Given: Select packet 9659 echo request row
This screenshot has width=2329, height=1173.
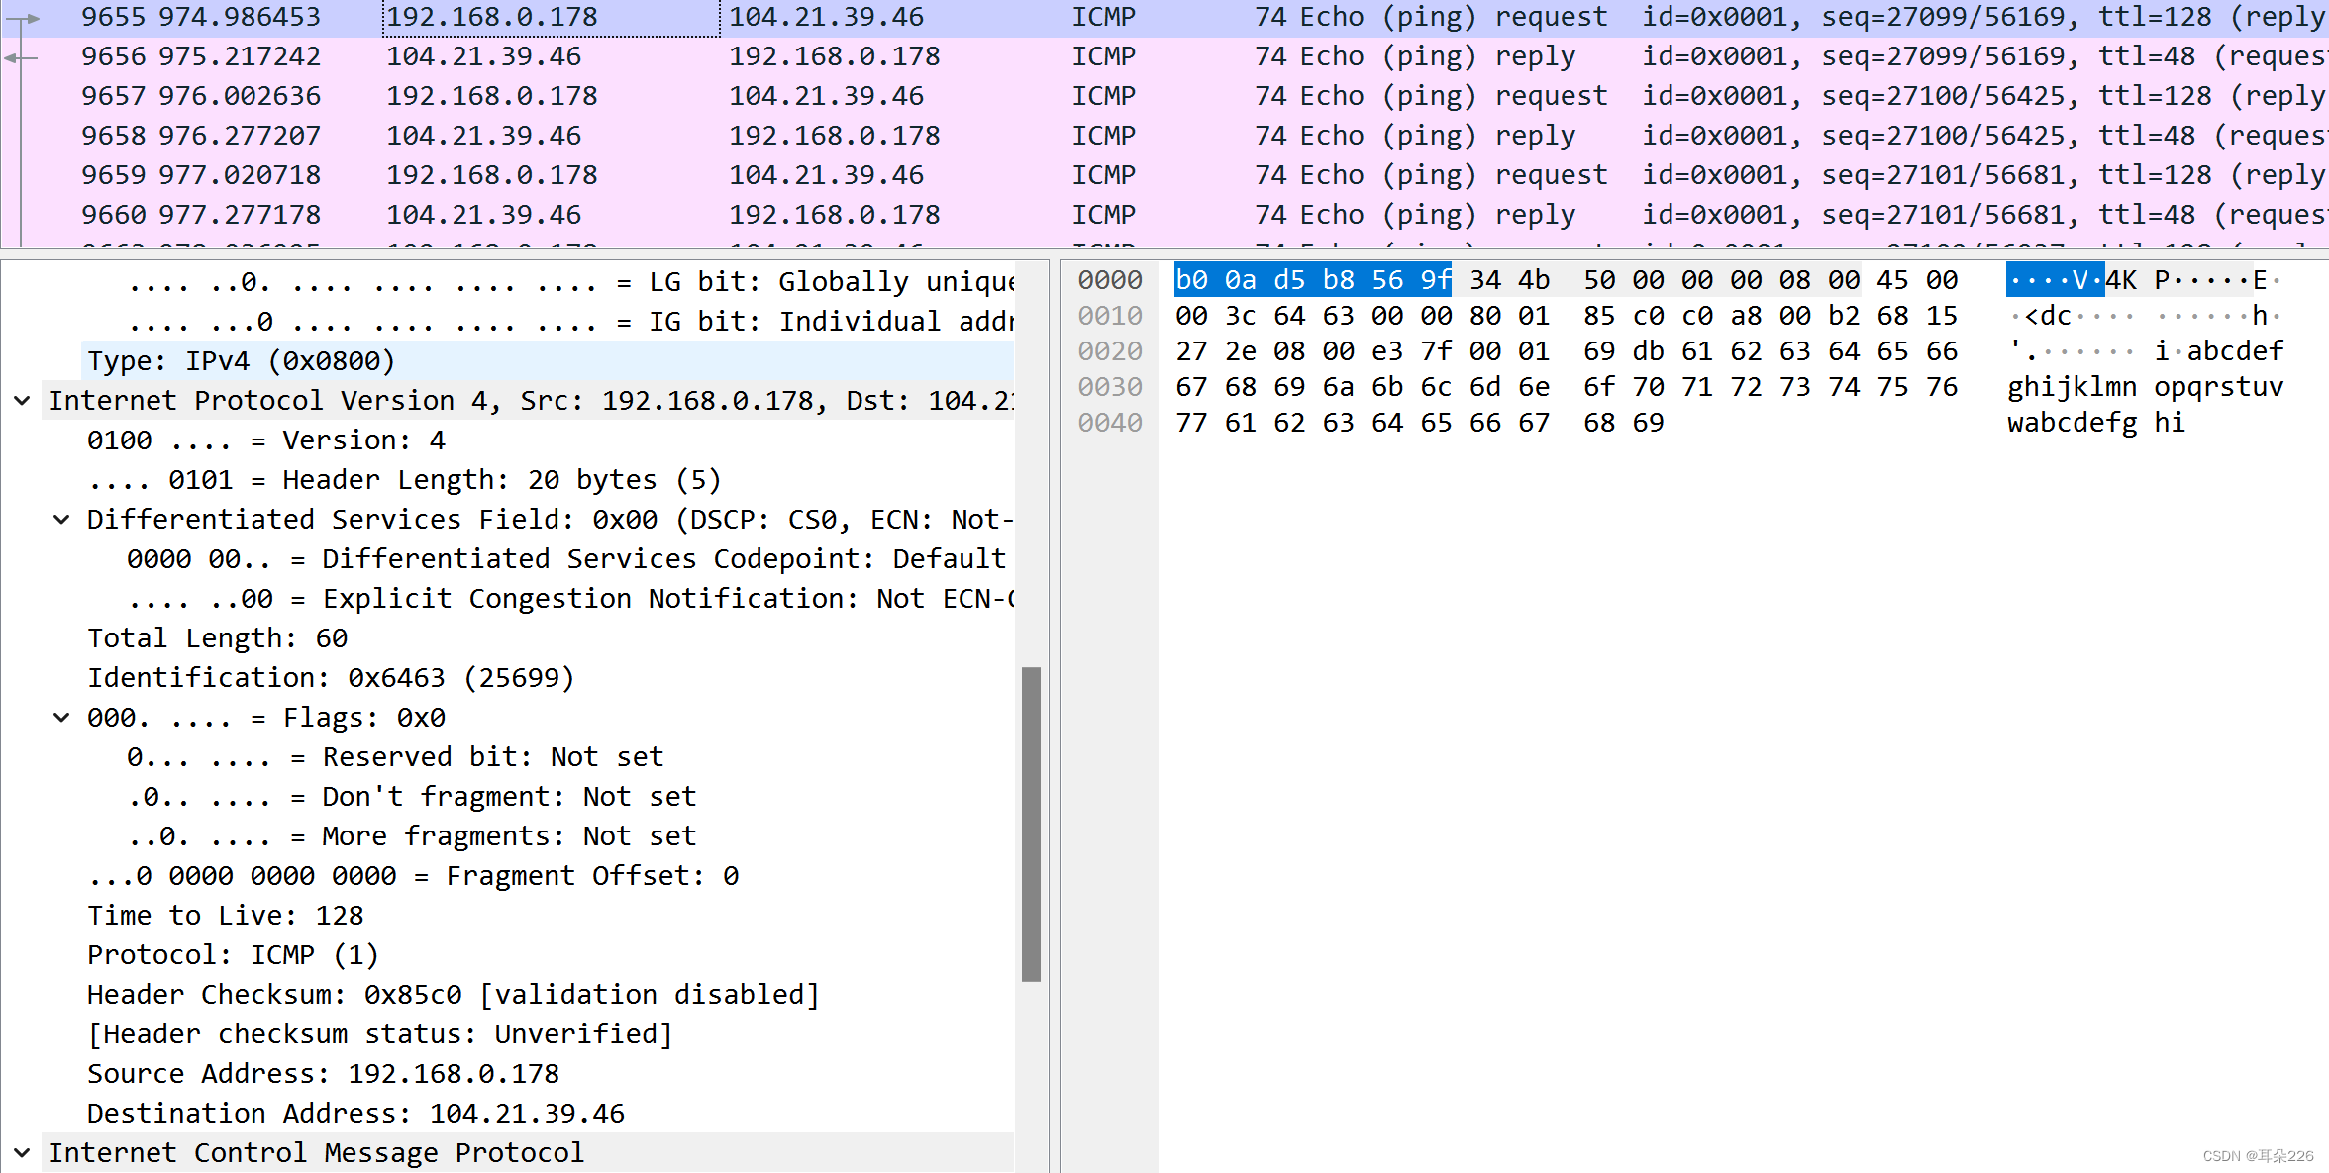Looking at the screenshot, I should click(x=1164, y=175).
